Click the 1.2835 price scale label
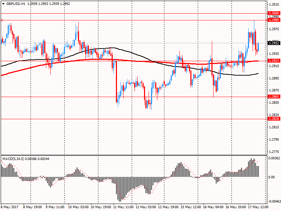 [x=274, y=115]
